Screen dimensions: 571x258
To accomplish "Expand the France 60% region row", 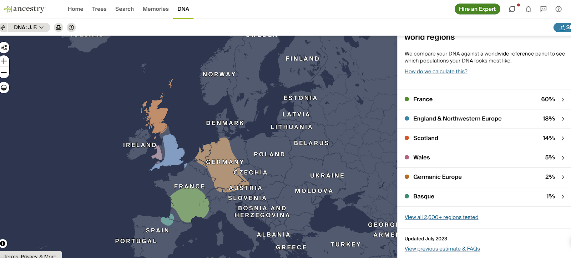I will (484, 99).
